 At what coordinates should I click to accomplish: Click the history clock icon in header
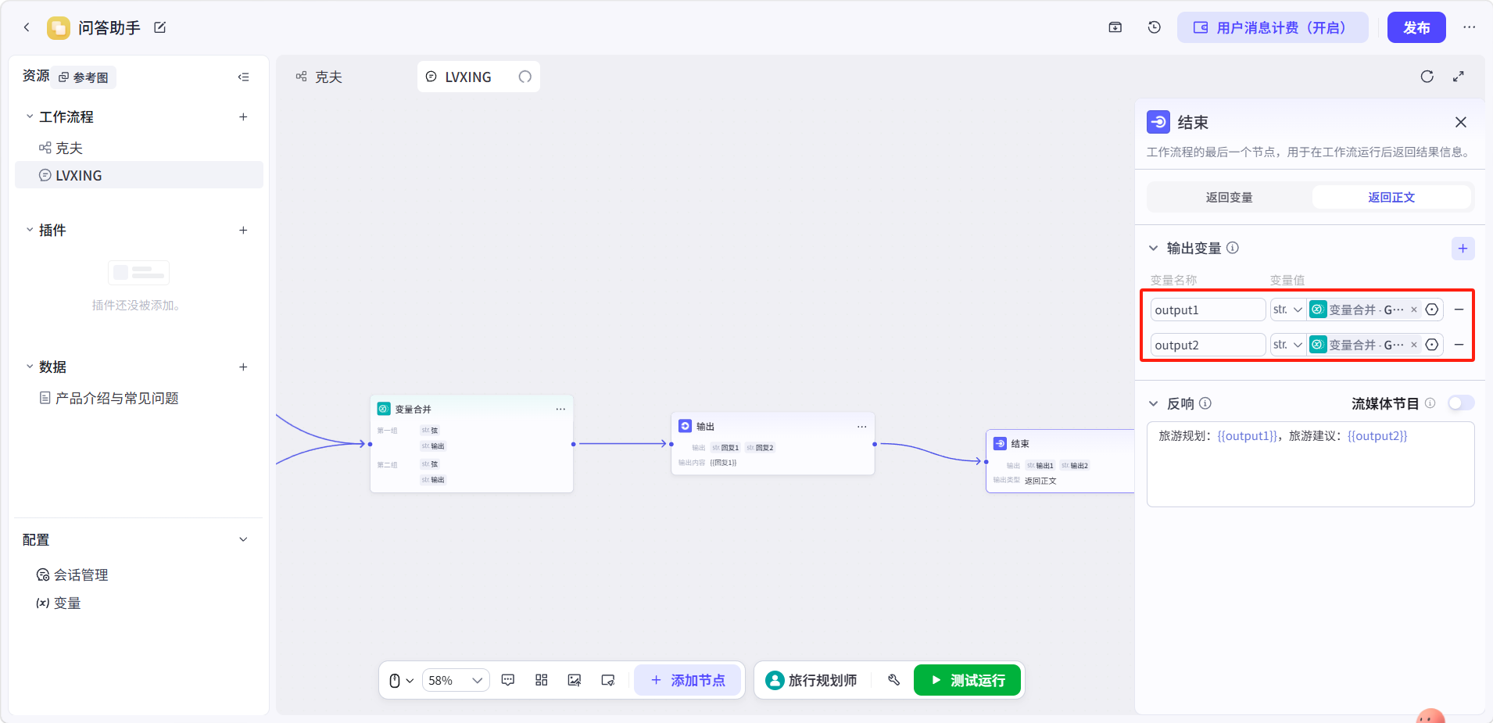[x=1154, y=27]
